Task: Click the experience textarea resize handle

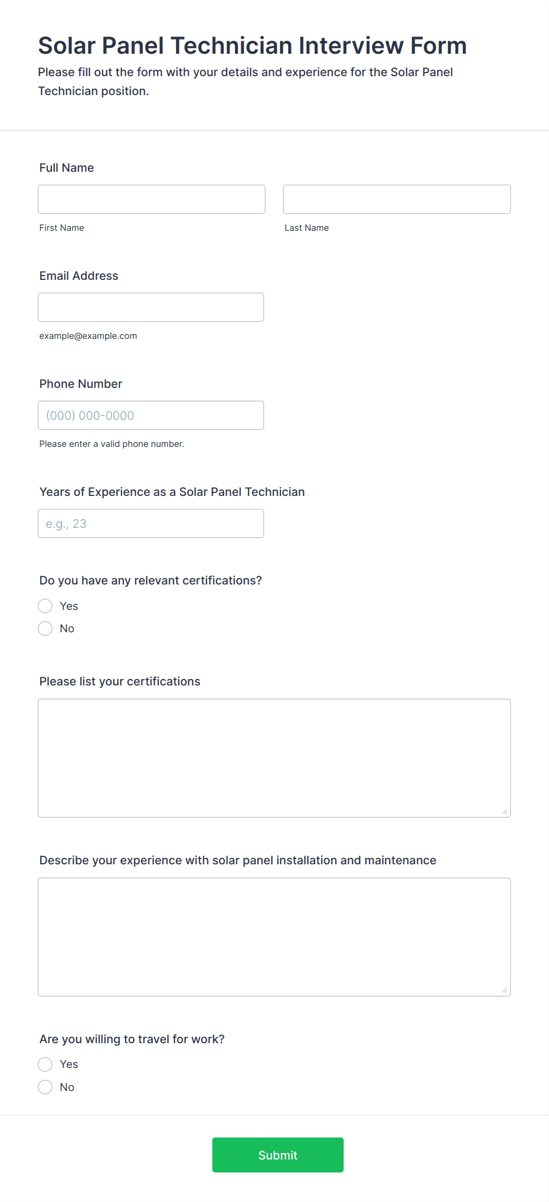Action: click(x=505, y=990)
